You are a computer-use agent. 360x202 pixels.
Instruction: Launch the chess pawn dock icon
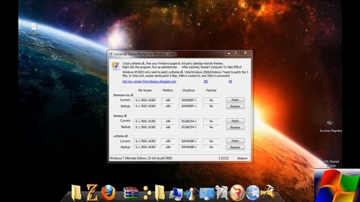pyautogui.click(x=191, y=194)
